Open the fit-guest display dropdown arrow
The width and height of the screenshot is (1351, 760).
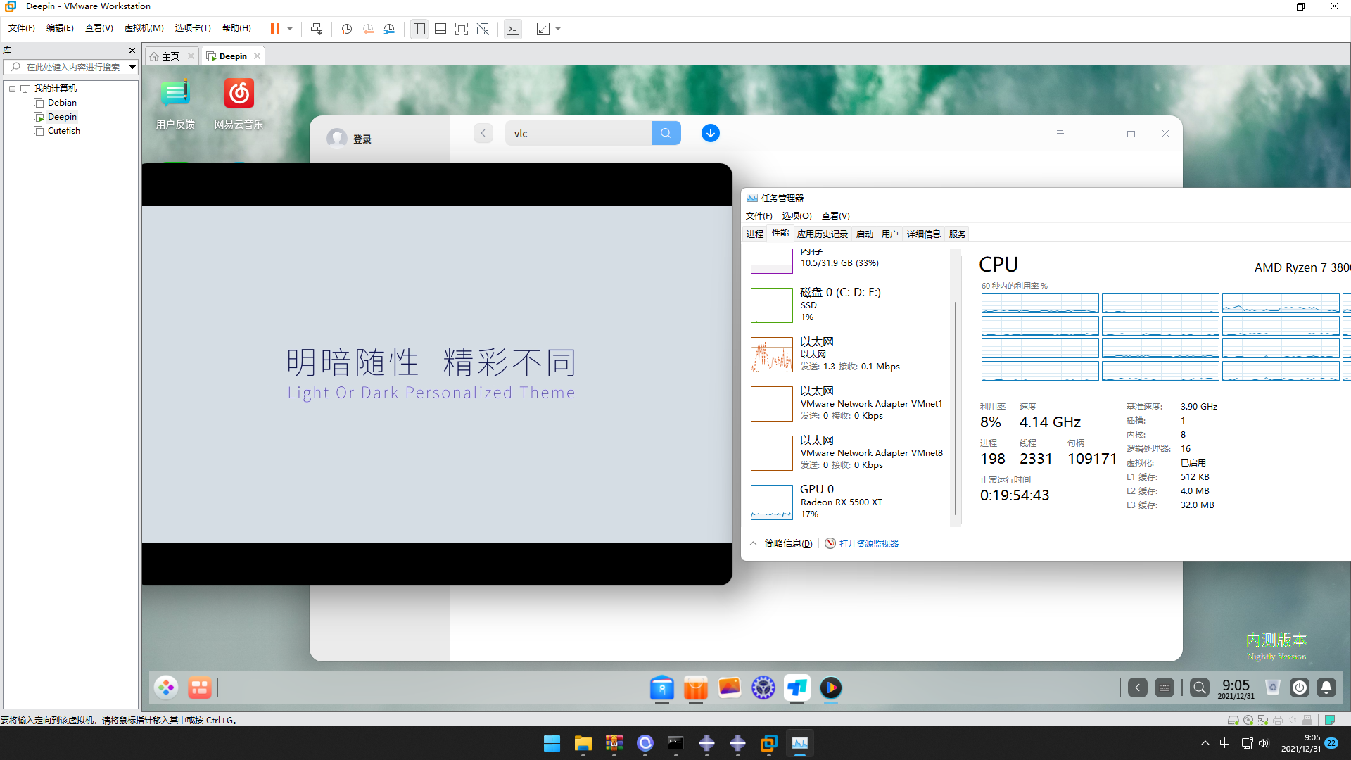pyautogui.click(x=558, y=29)
